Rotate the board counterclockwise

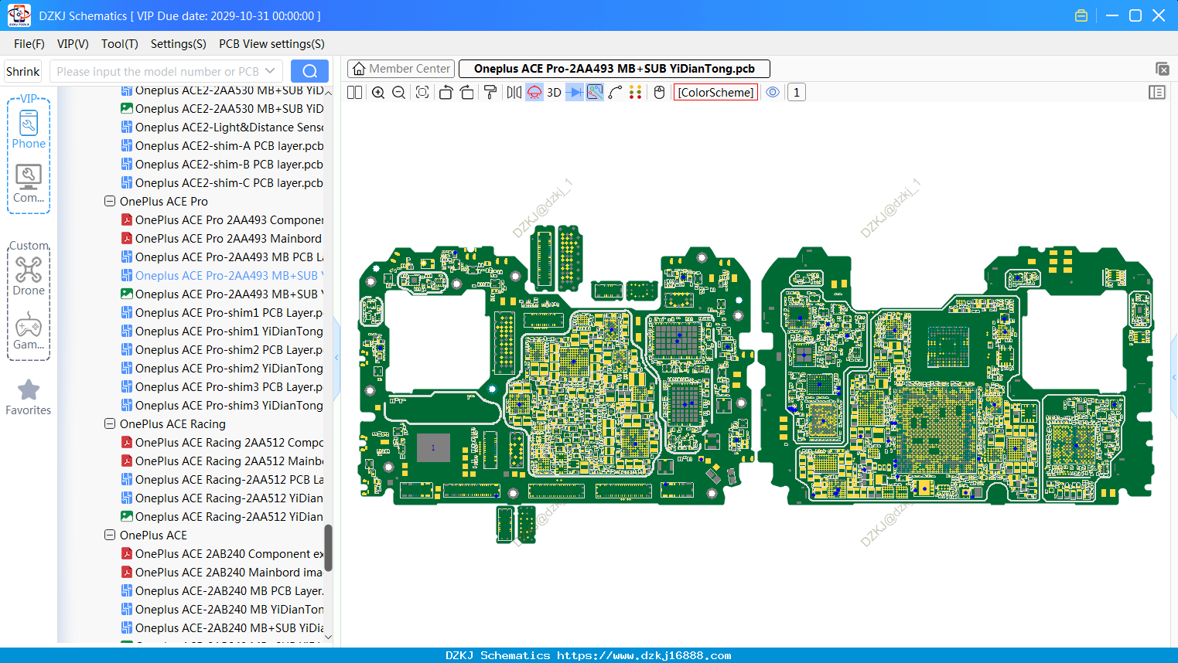point(446,93)
